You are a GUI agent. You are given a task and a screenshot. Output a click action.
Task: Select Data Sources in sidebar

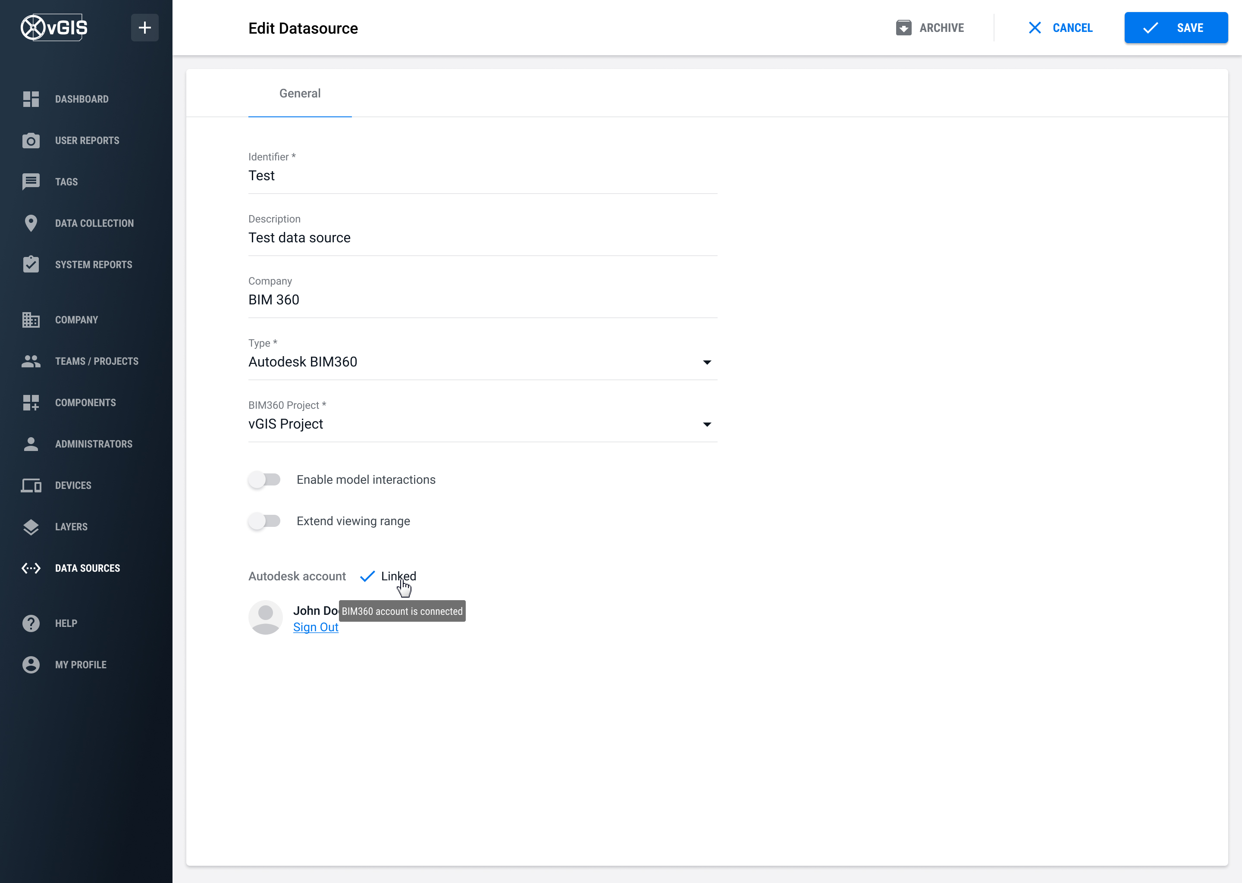87,568
